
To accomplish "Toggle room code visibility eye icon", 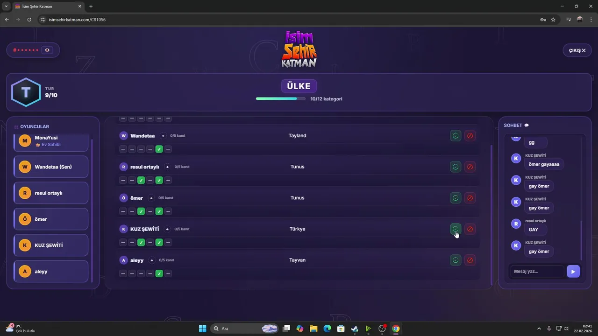I will [47, 50].
